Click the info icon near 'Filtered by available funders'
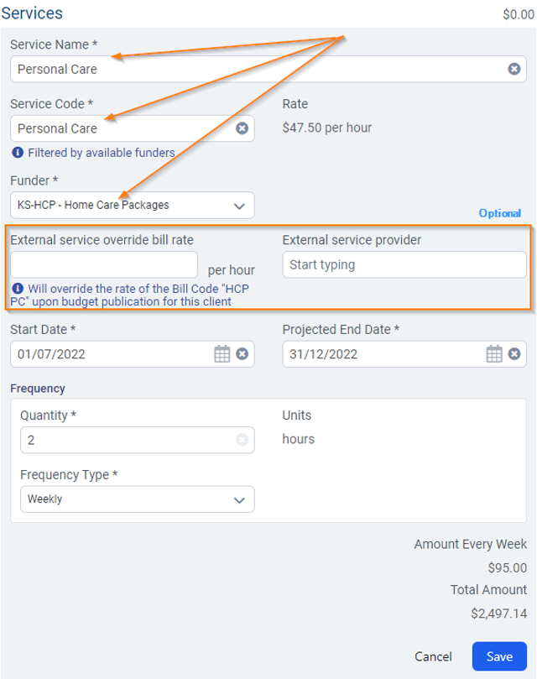 point(18,153)
